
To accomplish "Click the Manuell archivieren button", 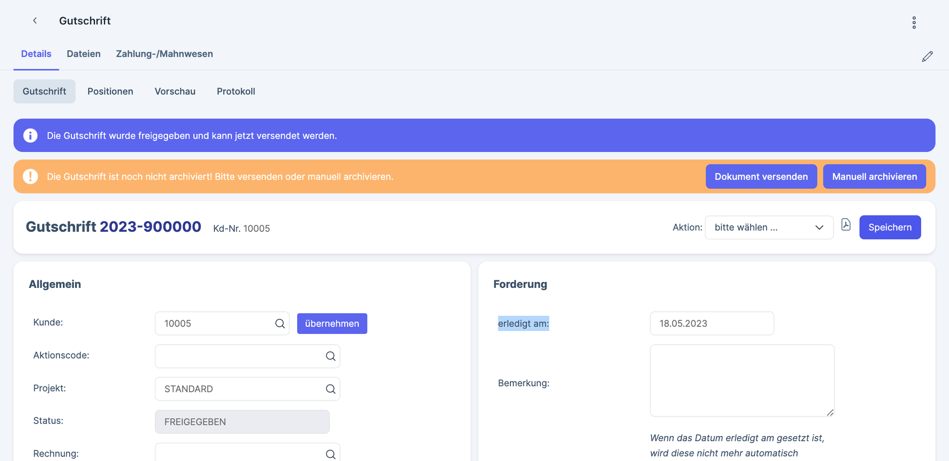I will 874,177.
